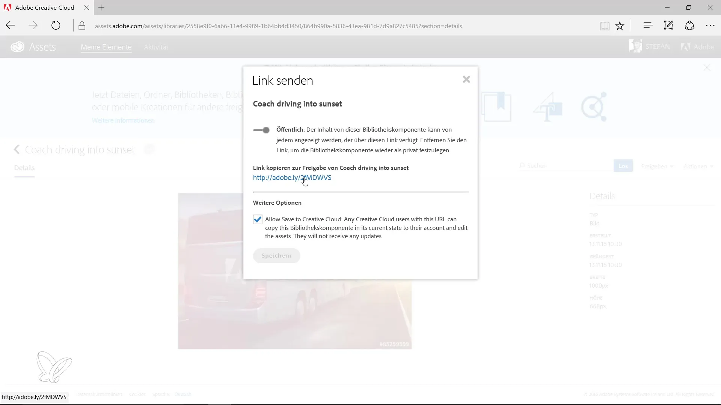Screen dimensions: 721x405
Task: Make a web note
Action: [668, 25]
